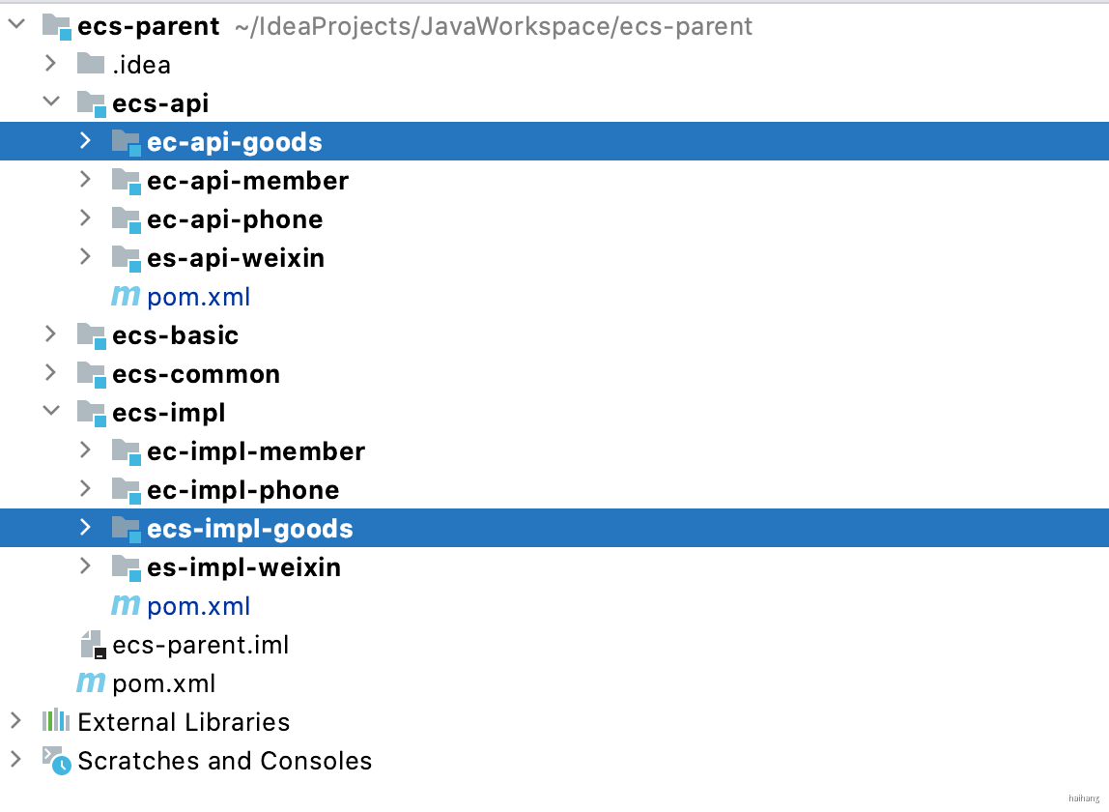This screenshot has height=812, width=1109.
Task: Click the Maven icon of ecs-api pom.xml
Action: pos(126,297)
